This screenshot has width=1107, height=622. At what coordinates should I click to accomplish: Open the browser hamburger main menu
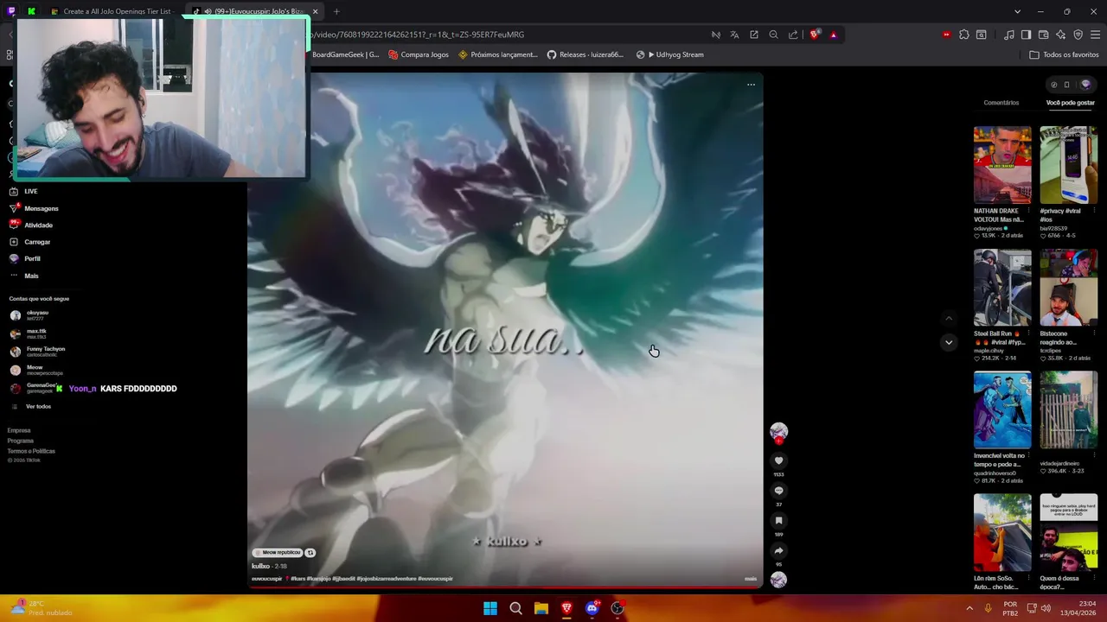pyautogui.click(x=1096, y=35)
